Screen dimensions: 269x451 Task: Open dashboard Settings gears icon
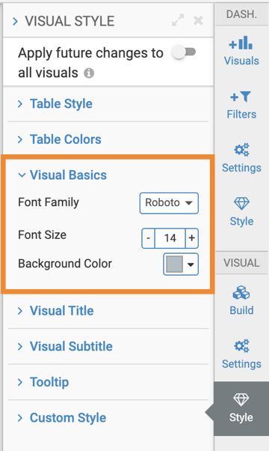[241, 150]
